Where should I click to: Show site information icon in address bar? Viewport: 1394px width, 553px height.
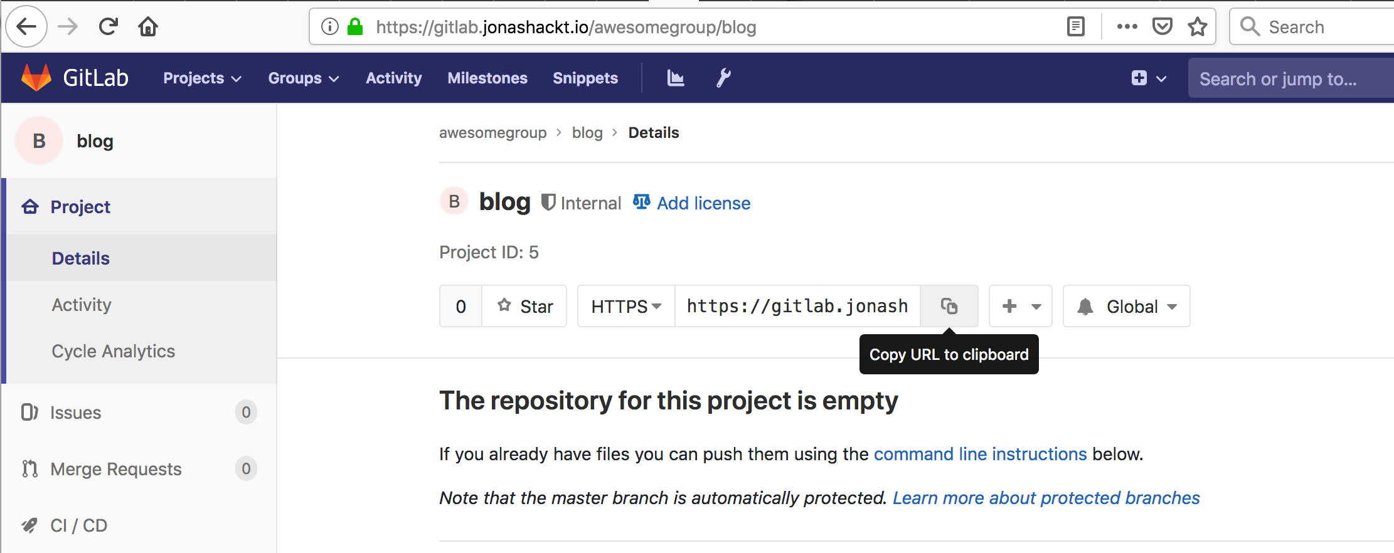(x=330, y=26)
